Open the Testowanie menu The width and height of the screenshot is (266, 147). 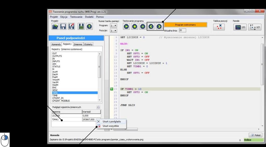(76, 17)
